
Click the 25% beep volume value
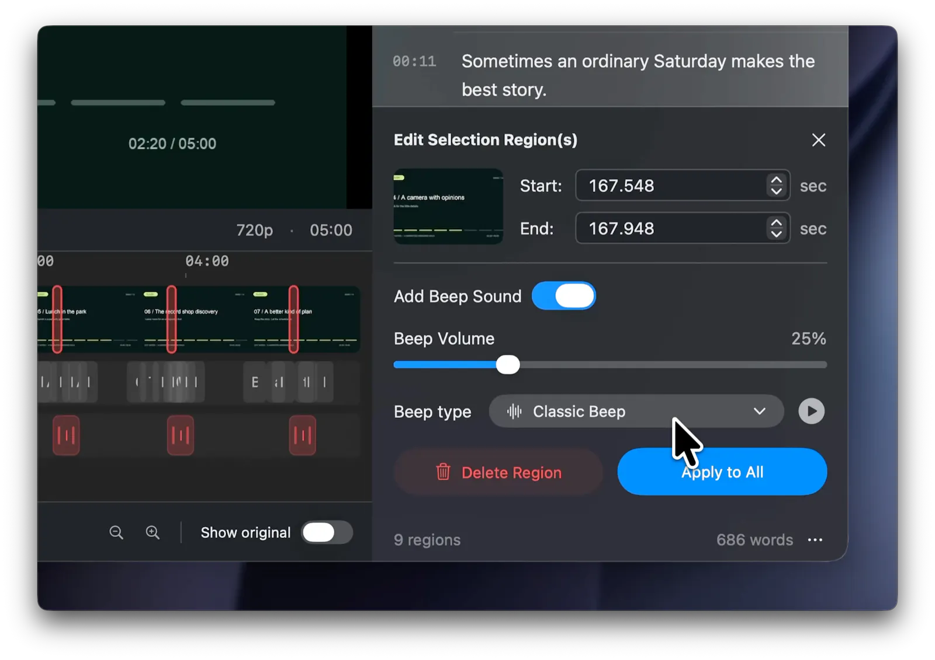click(809, 338)
